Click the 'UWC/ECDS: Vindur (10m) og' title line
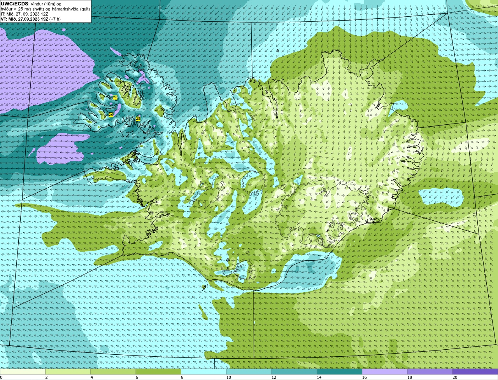Image resolution: width=498 pixels, height=380 pixels. click(x=31, y=4)
